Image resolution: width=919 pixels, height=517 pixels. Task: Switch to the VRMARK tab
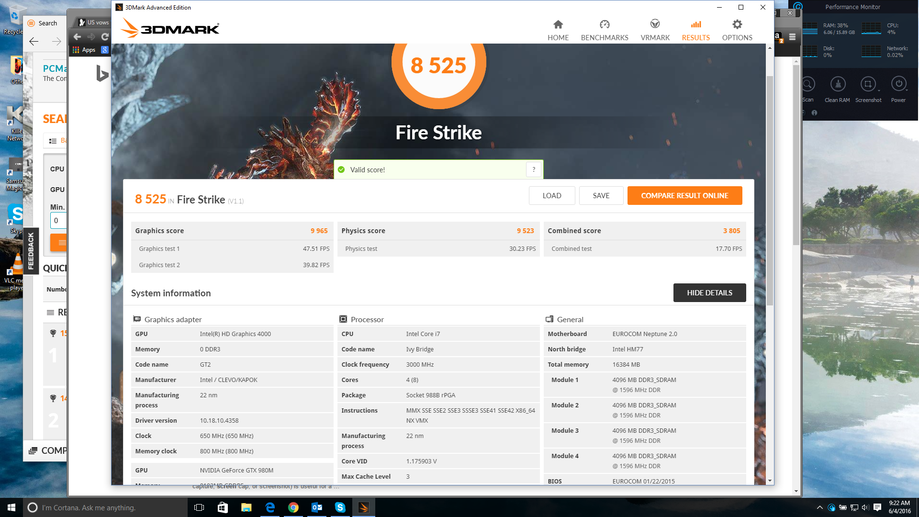tap(655, 30)
